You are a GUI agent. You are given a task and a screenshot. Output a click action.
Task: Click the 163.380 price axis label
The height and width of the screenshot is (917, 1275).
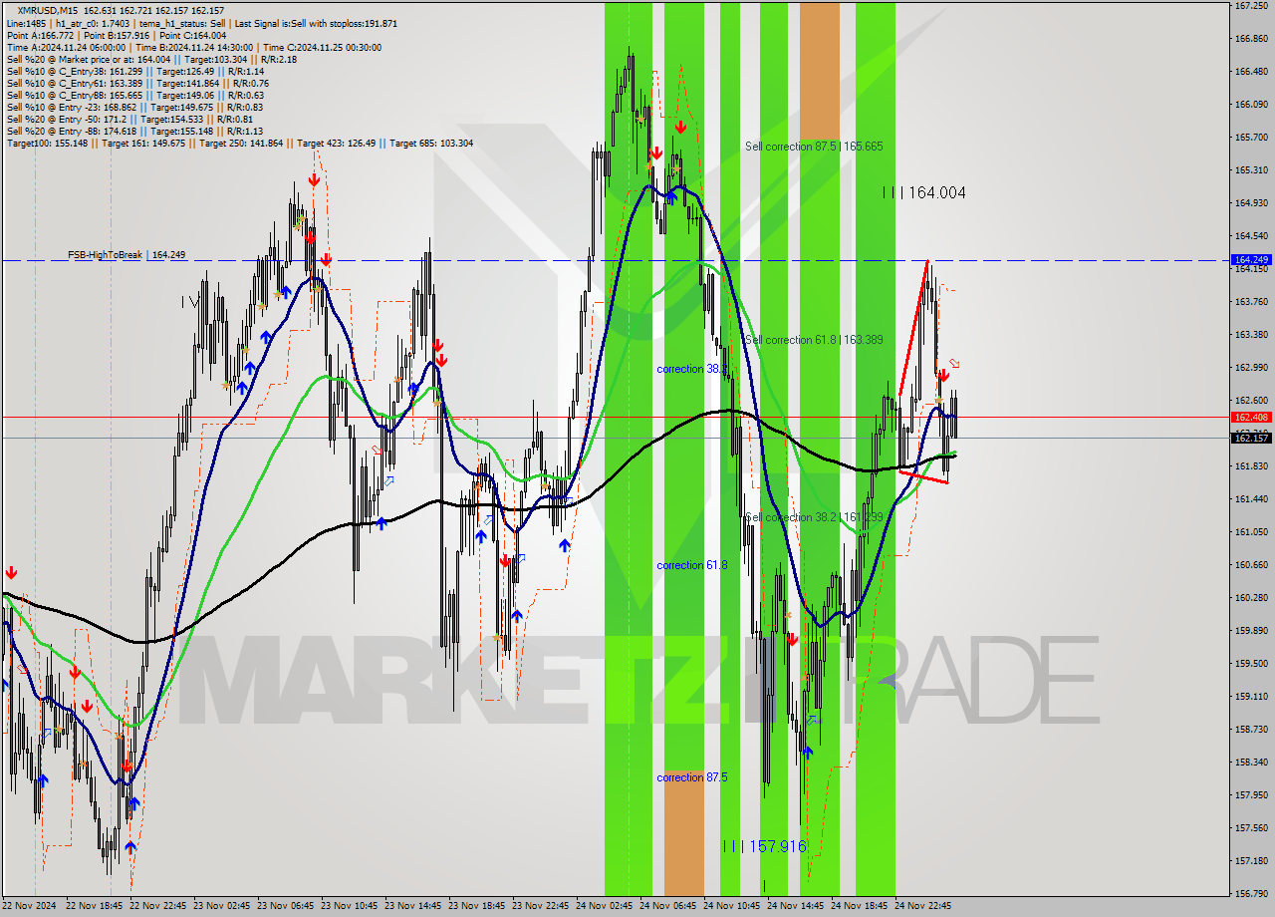point(1251,335)
